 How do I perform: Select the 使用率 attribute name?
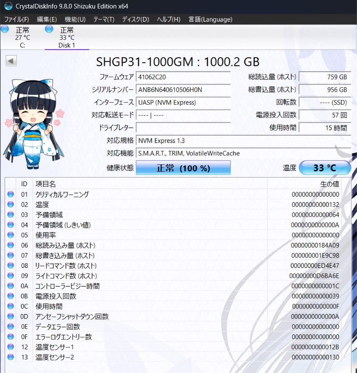click(x=45, y=235)
